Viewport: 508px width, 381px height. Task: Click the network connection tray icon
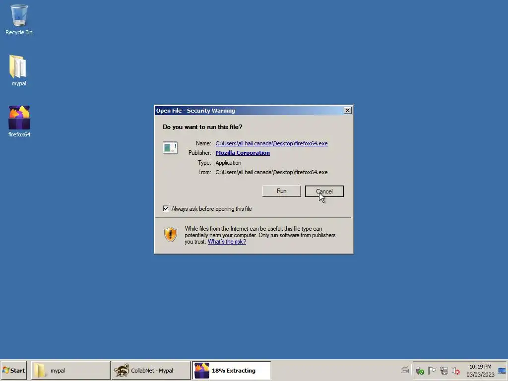[x=444, y=370]
